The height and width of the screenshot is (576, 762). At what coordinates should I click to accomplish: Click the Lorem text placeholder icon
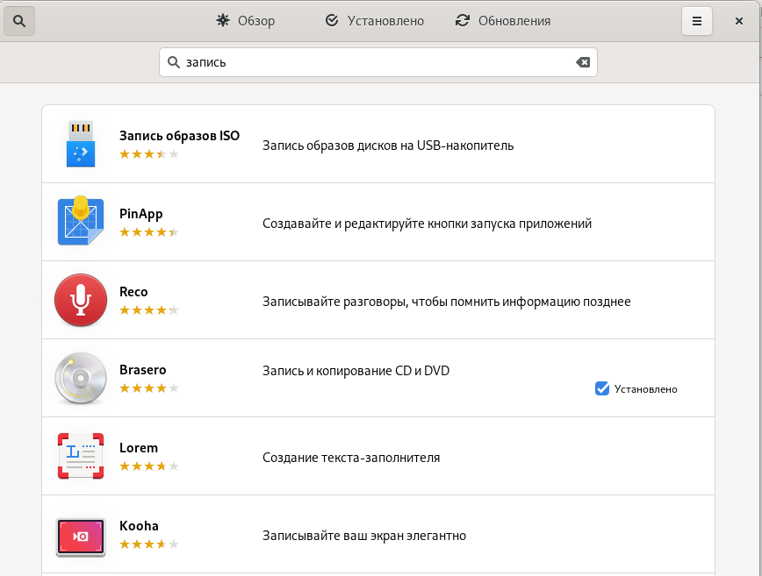(x=81, y=456)
